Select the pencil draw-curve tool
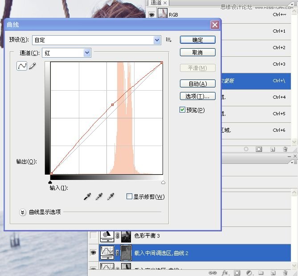298x276 pixels. (x=33, y=66)
